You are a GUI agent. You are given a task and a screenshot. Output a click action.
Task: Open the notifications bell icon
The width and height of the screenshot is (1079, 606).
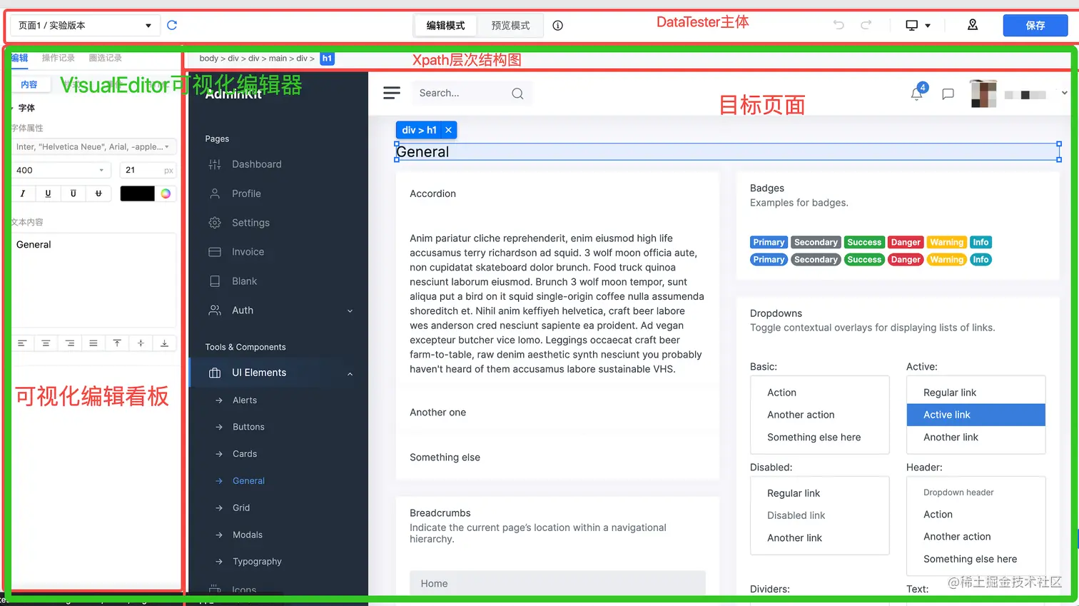tap(917, 94)
